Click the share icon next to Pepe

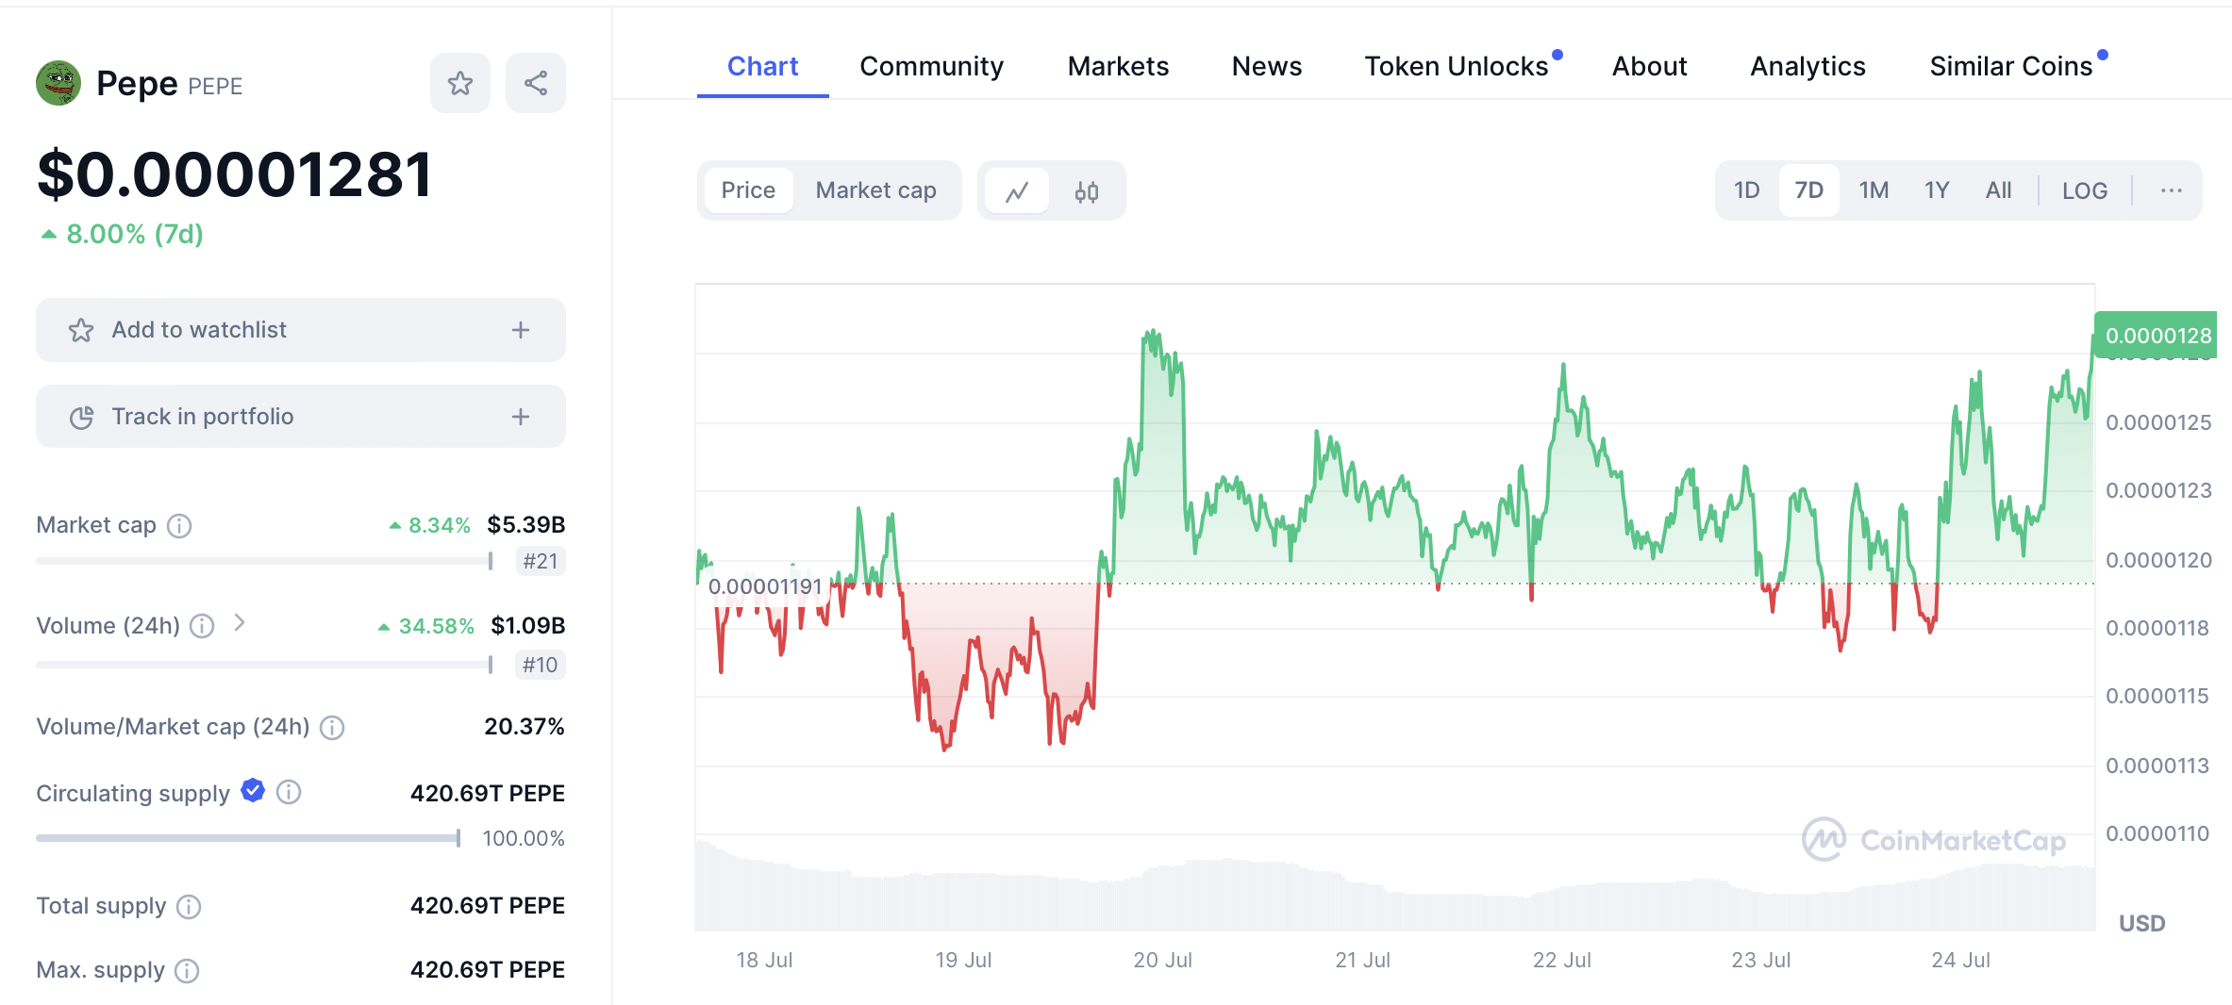coord(536,84)
